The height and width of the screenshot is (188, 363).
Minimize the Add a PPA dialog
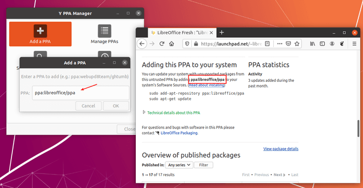104,63
